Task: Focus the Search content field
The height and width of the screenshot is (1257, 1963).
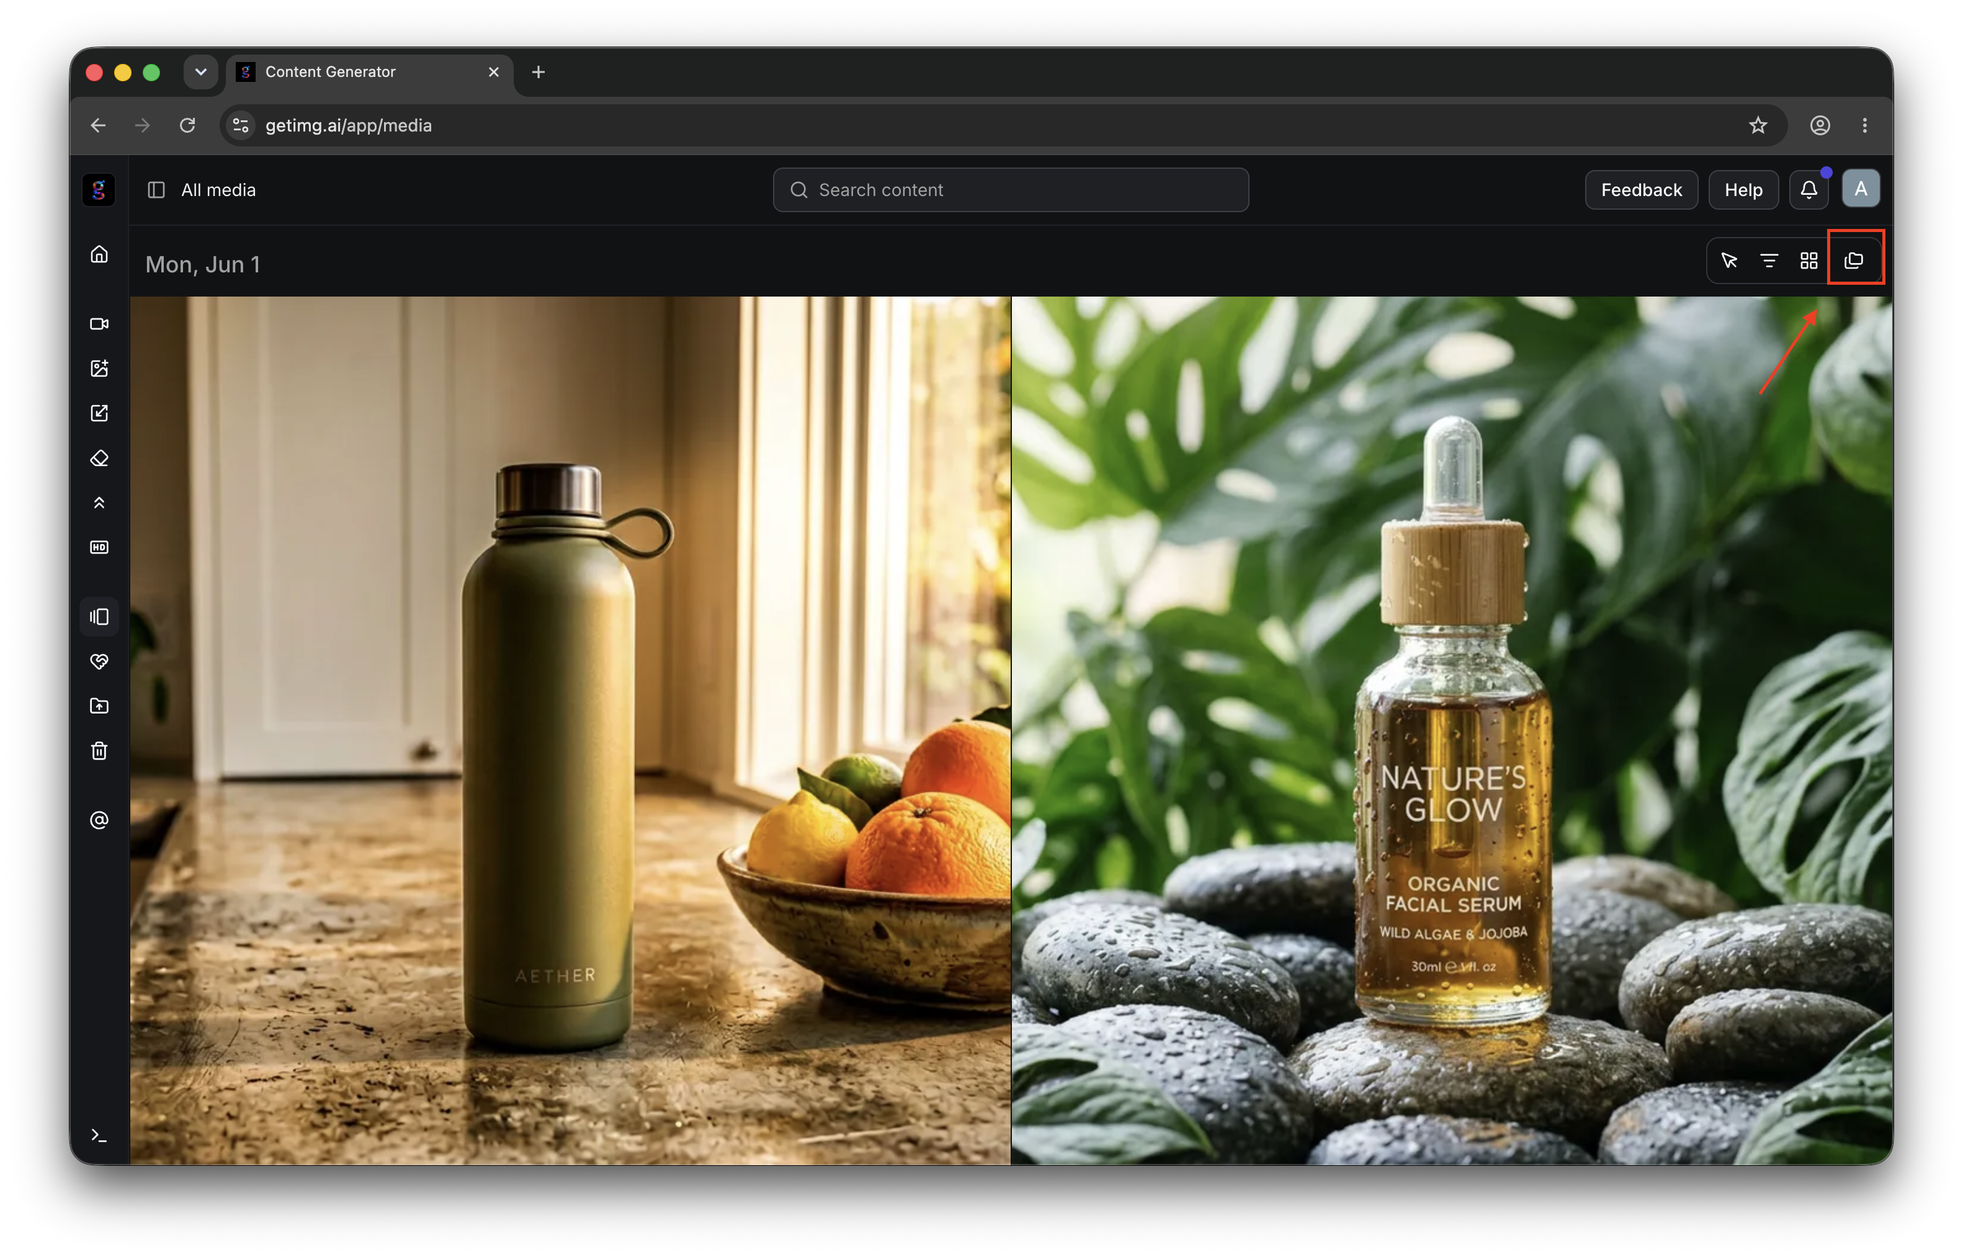Action: point(1011,190)
